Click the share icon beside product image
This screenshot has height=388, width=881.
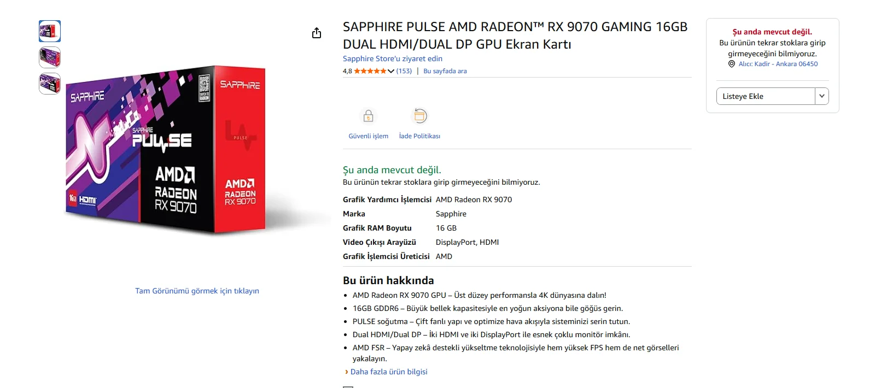point(317,33)
